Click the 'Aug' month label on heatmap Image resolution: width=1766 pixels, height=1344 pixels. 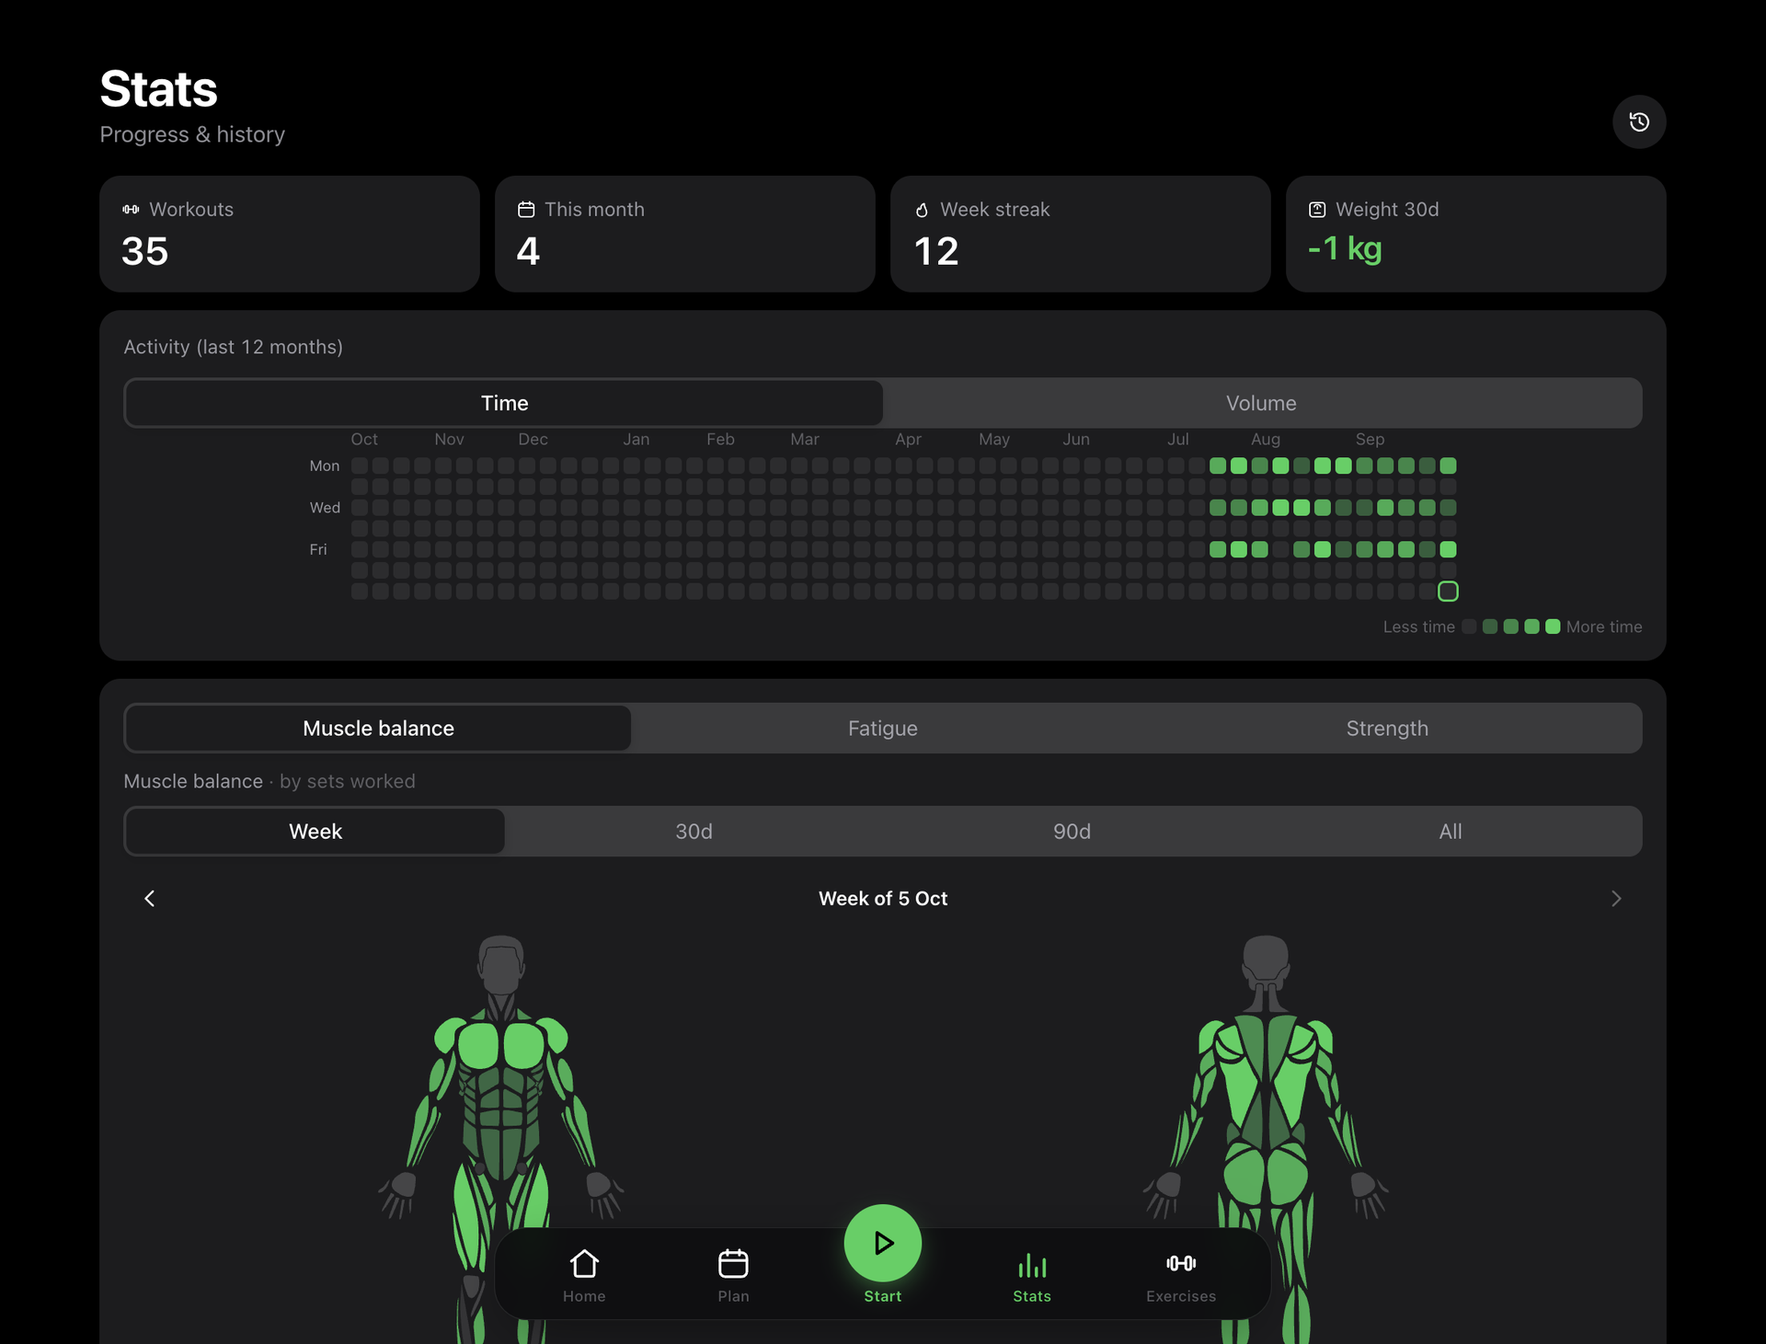pos(1266,440)
